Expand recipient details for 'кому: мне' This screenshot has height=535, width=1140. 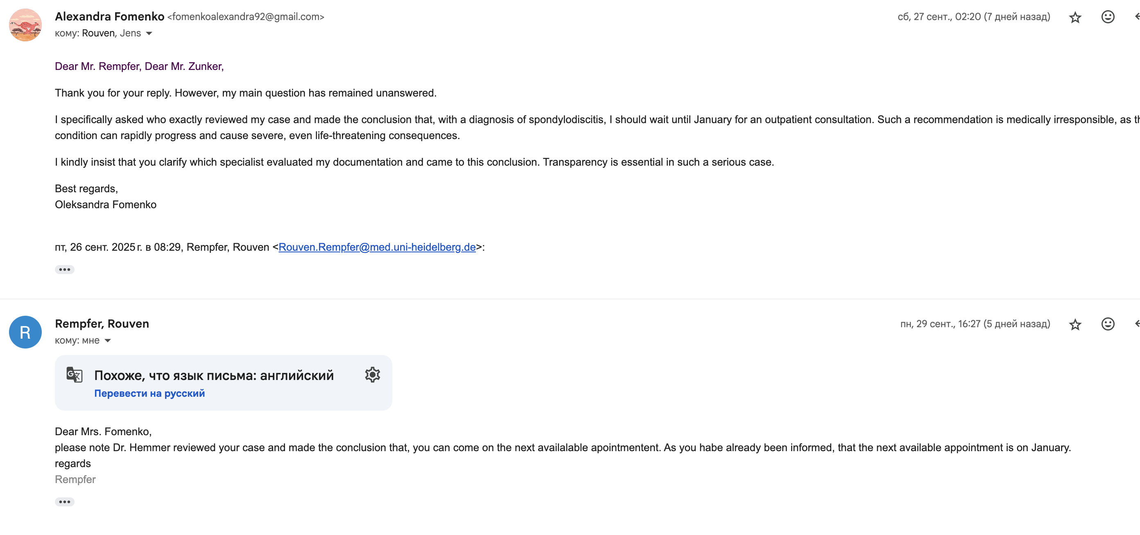[x=108, y=341]
